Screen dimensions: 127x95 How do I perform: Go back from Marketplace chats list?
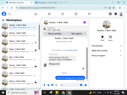pos(4,20)
